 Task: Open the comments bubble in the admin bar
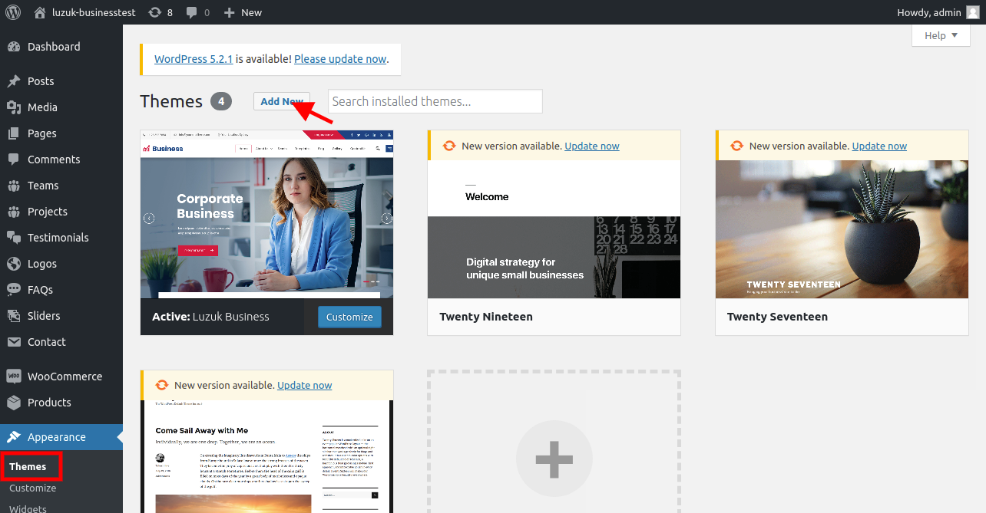click(197, 12)
